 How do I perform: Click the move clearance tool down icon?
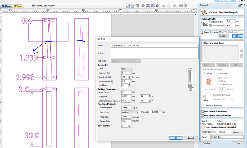point(241,56)
